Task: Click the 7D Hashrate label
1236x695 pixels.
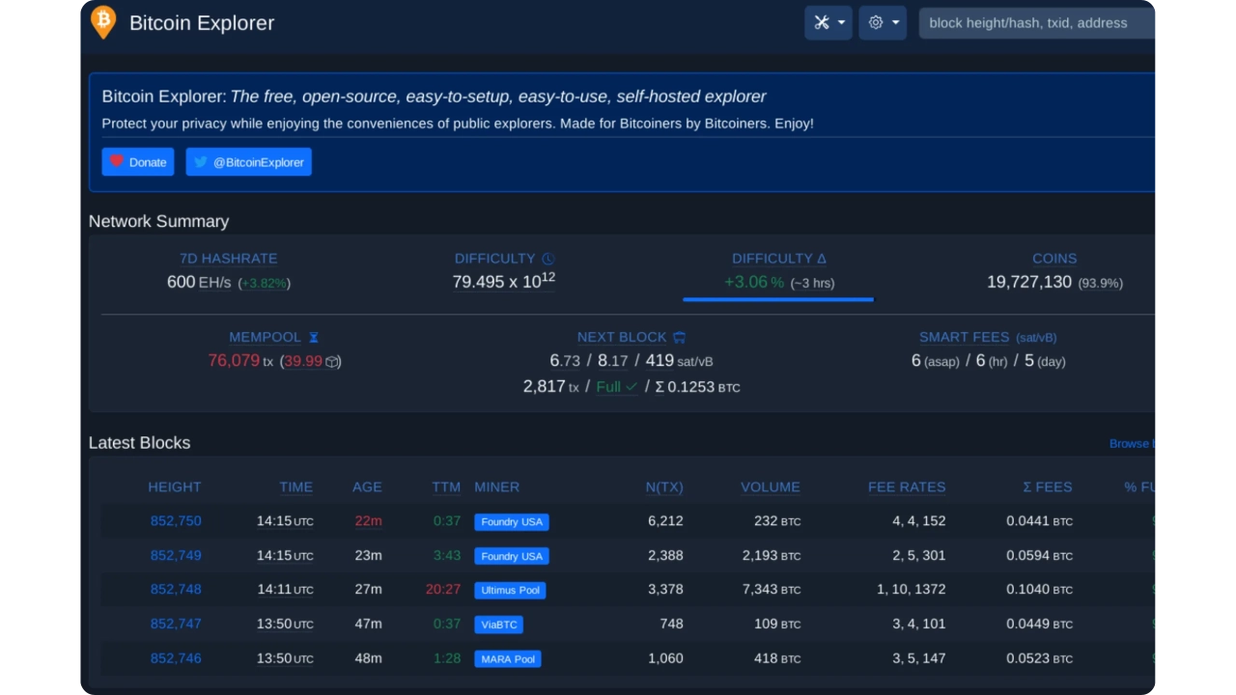Action: click(x=228, y=259)
